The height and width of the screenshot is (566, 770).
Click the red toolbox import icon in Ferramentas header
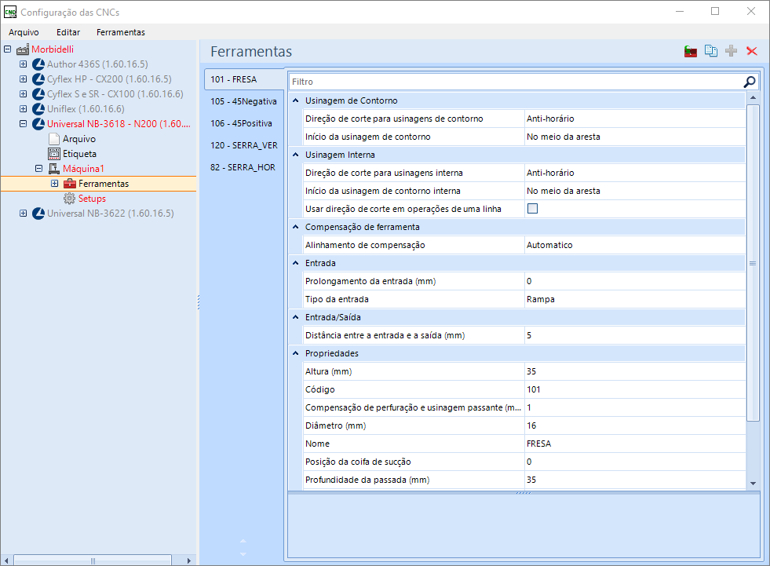691,51
